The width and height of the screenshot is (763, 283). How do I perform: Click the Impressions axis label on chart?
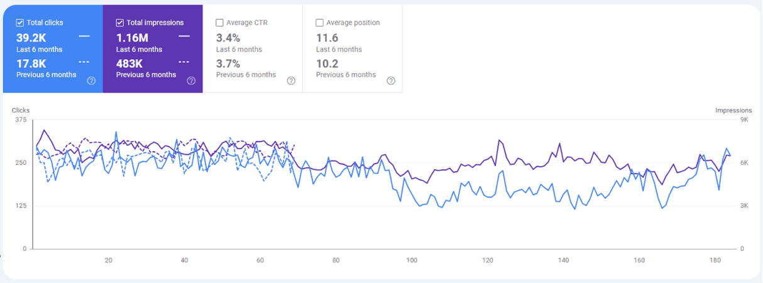(x=733, y=111)
